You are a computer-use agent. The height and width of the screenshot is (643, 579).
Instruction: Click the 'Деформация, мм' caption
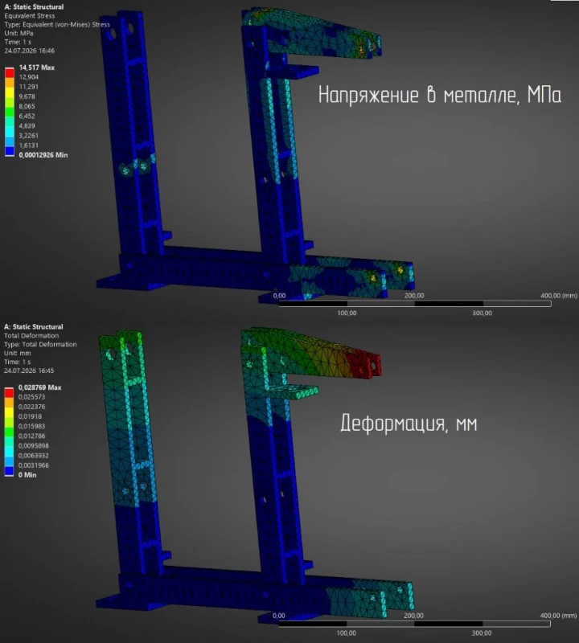coord(409,423)
